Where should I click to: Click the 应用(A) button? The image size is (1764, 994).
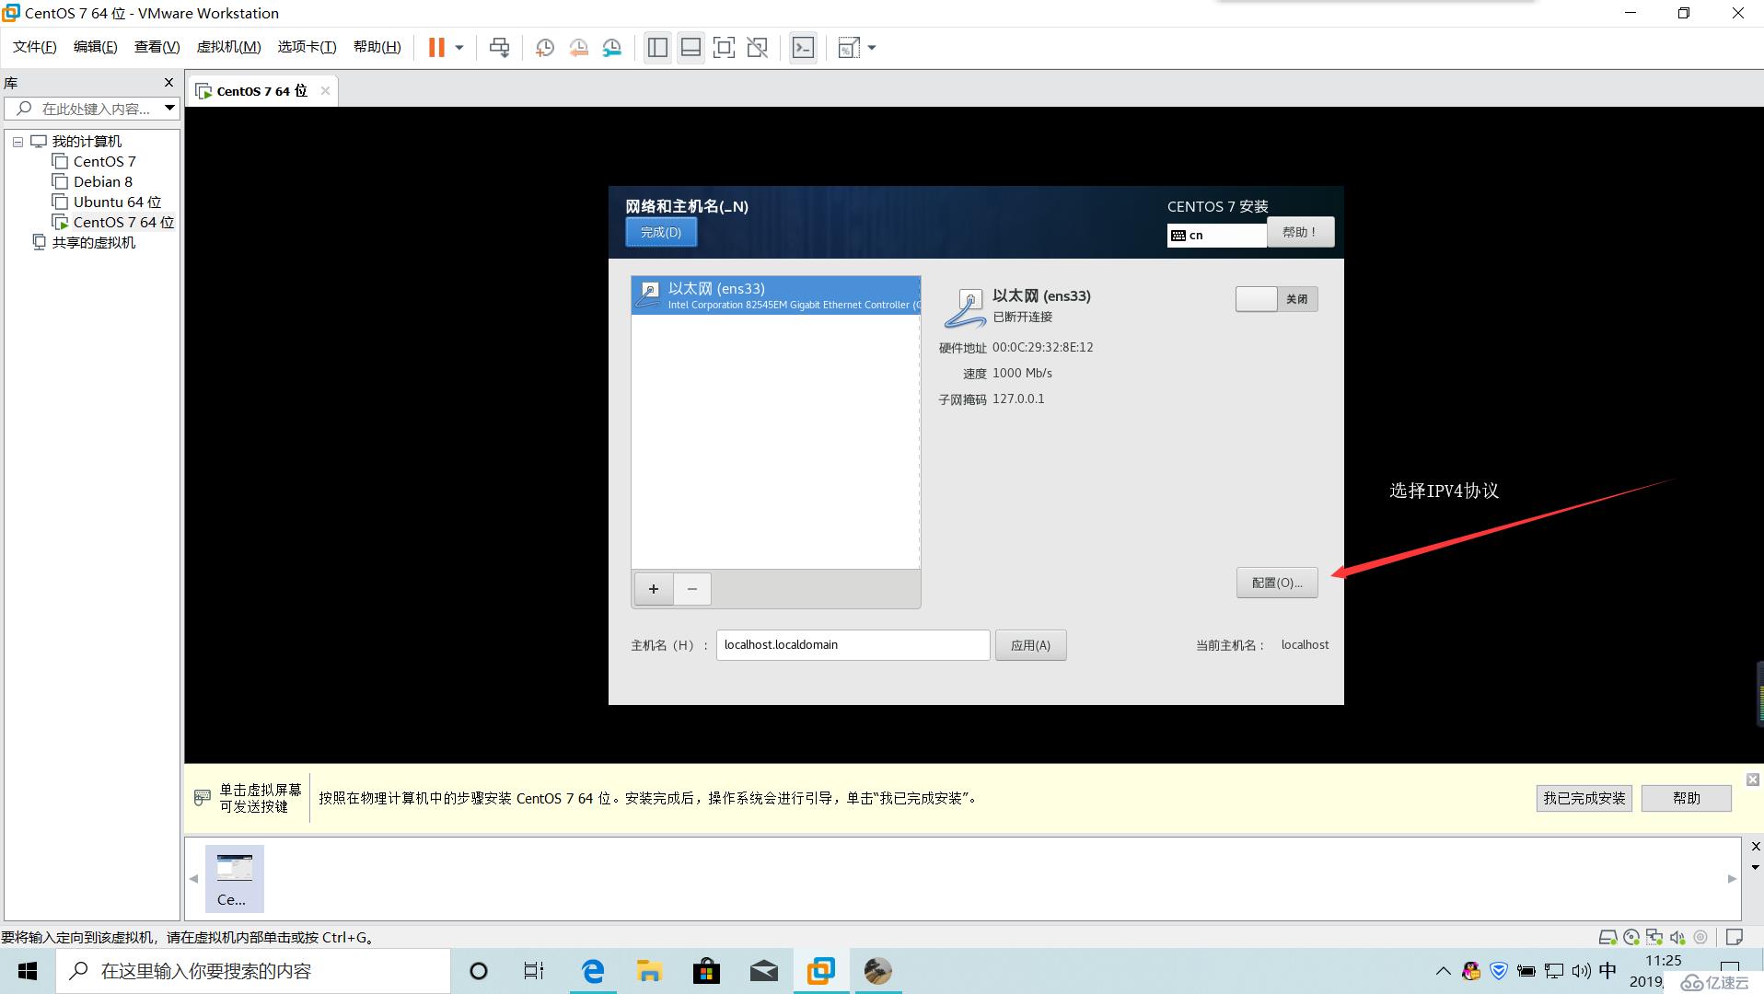click(1030, 645)
